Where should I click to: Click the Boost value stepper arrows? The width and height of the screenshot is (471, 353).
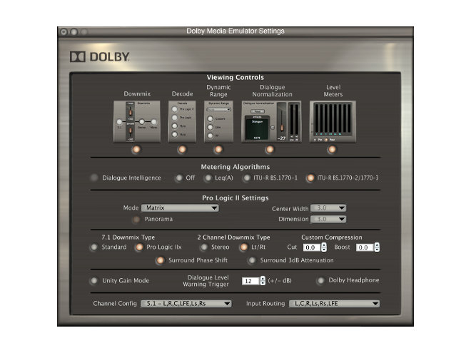tap(377, 247)
